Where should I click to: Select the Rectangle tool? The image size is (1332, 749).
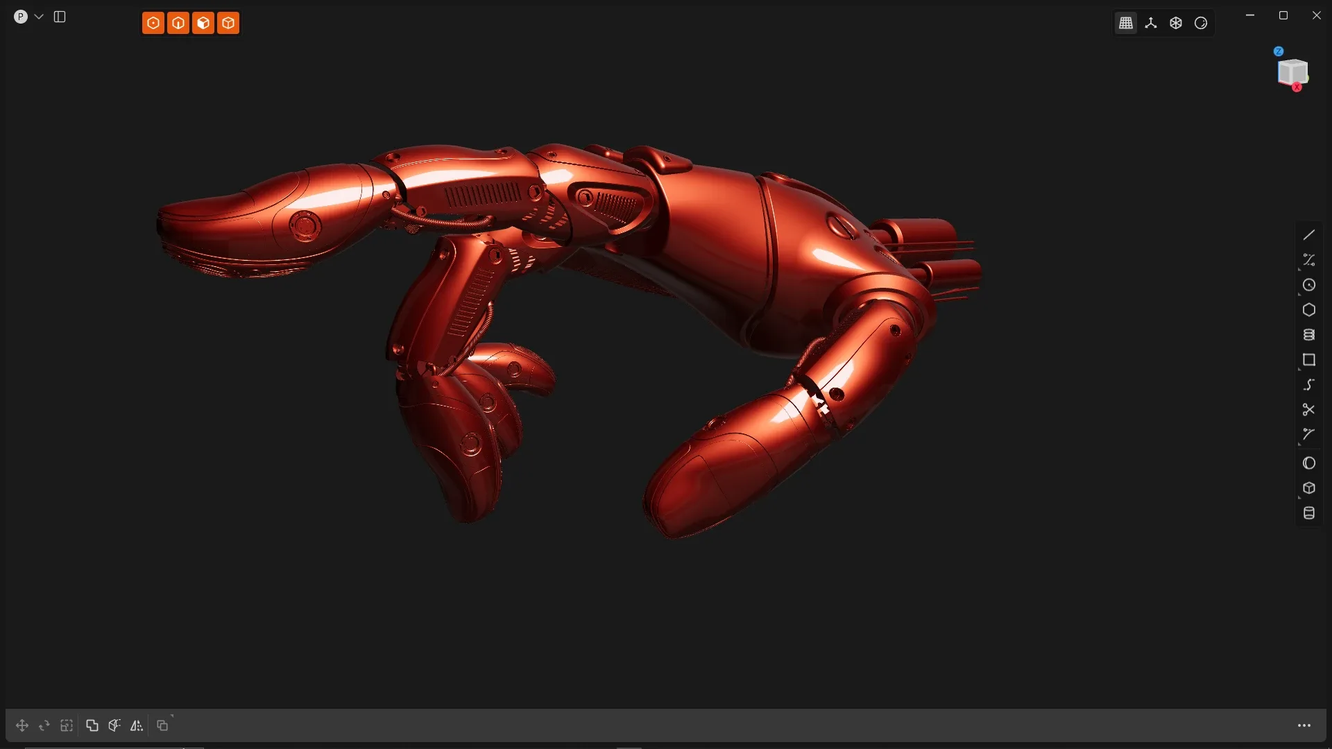coord(1309,360)
